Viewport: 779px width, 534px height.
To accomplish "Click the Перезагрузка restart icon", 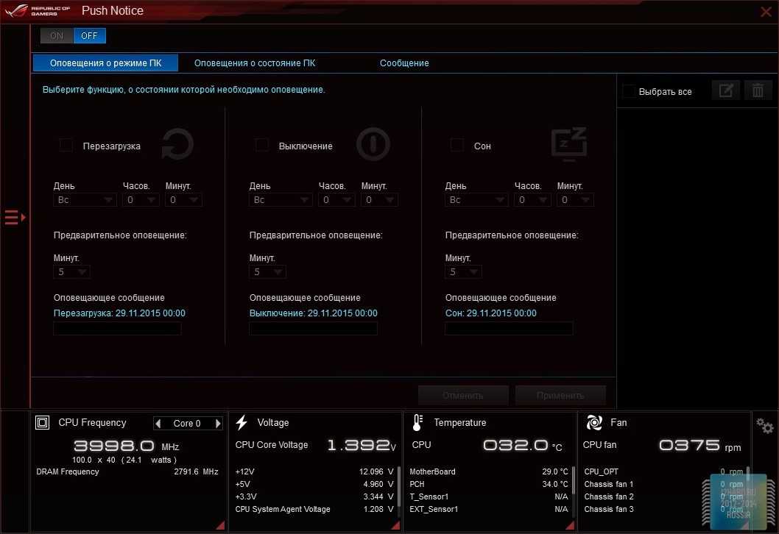I will click(x=177, y=144).
